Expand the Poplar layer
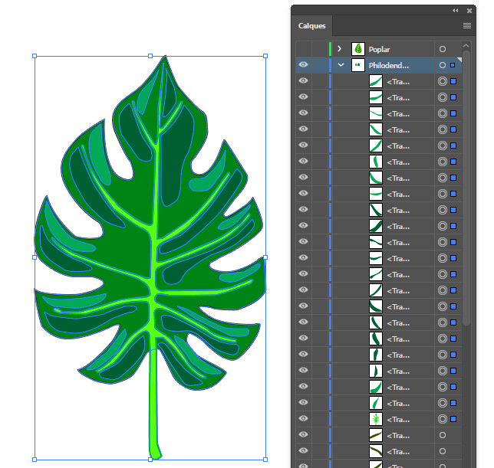Viewport: 494px width, 468px height. pyautogui.click(x=341, y=49)
